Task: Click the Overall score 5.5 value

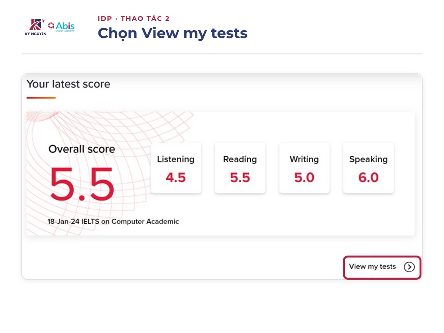Action: (82, 185)
